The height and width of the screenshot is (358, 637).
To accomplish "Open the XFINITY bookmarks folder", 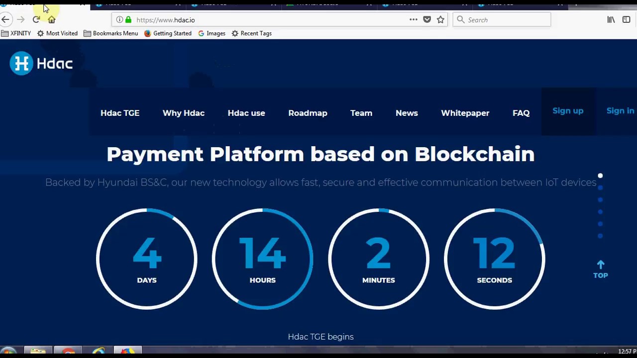I will [16, 33].
